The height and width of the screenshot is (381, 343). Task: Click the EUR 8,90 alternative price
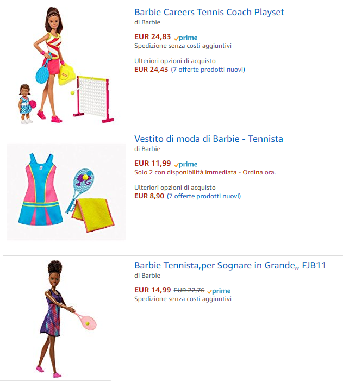click(149, 196)
